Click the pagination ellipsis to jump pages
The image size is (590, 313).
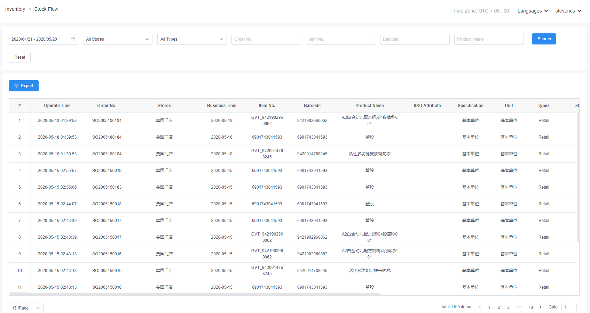coord(519,307)
